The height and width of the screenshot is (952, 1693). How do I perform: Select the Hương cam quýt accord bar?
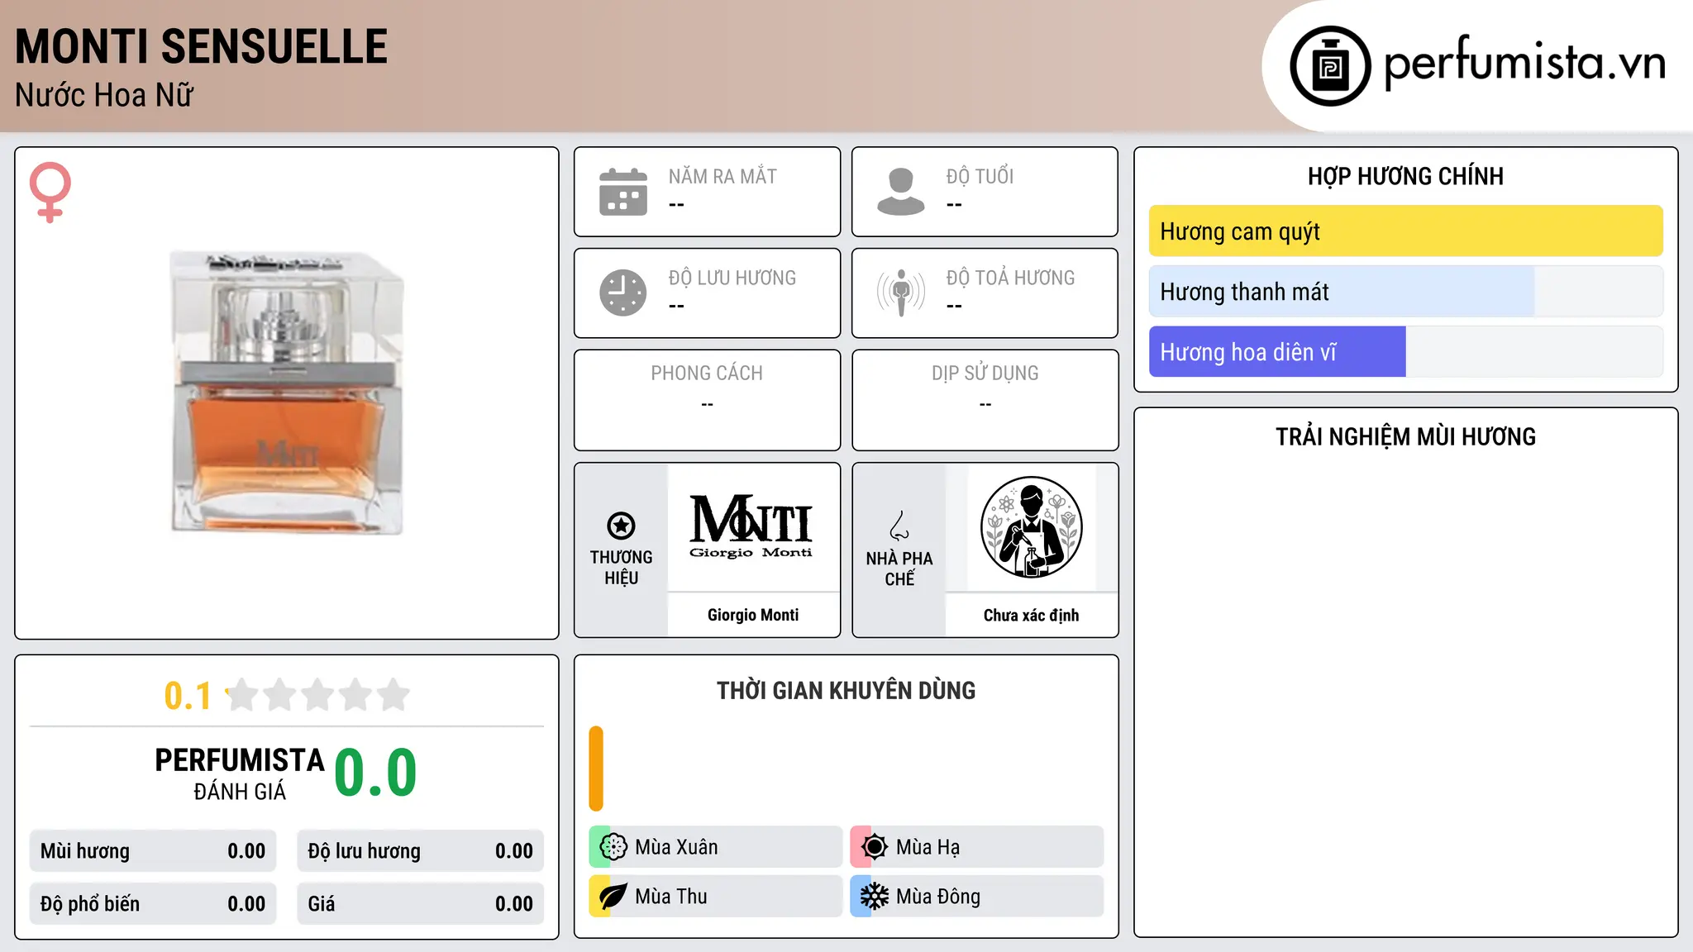(1405, 231)
